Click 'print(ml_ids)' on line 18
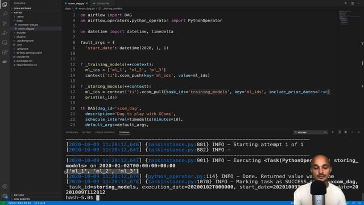This screenshot has width=364, height=205. click(101, 97)
